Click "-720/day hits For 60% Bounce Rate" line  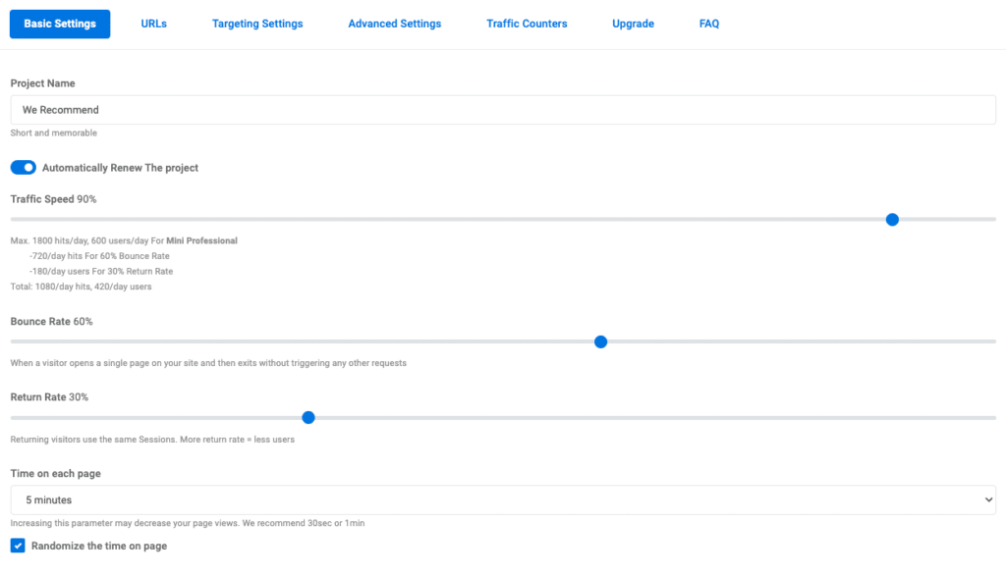pyautogui.click(x=99, y=256)
